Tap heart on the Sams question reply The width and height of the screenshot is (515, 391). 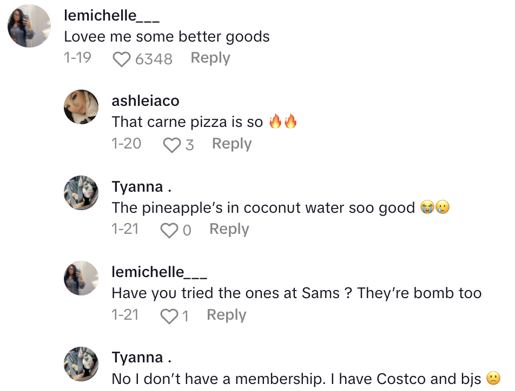[169, 316]
